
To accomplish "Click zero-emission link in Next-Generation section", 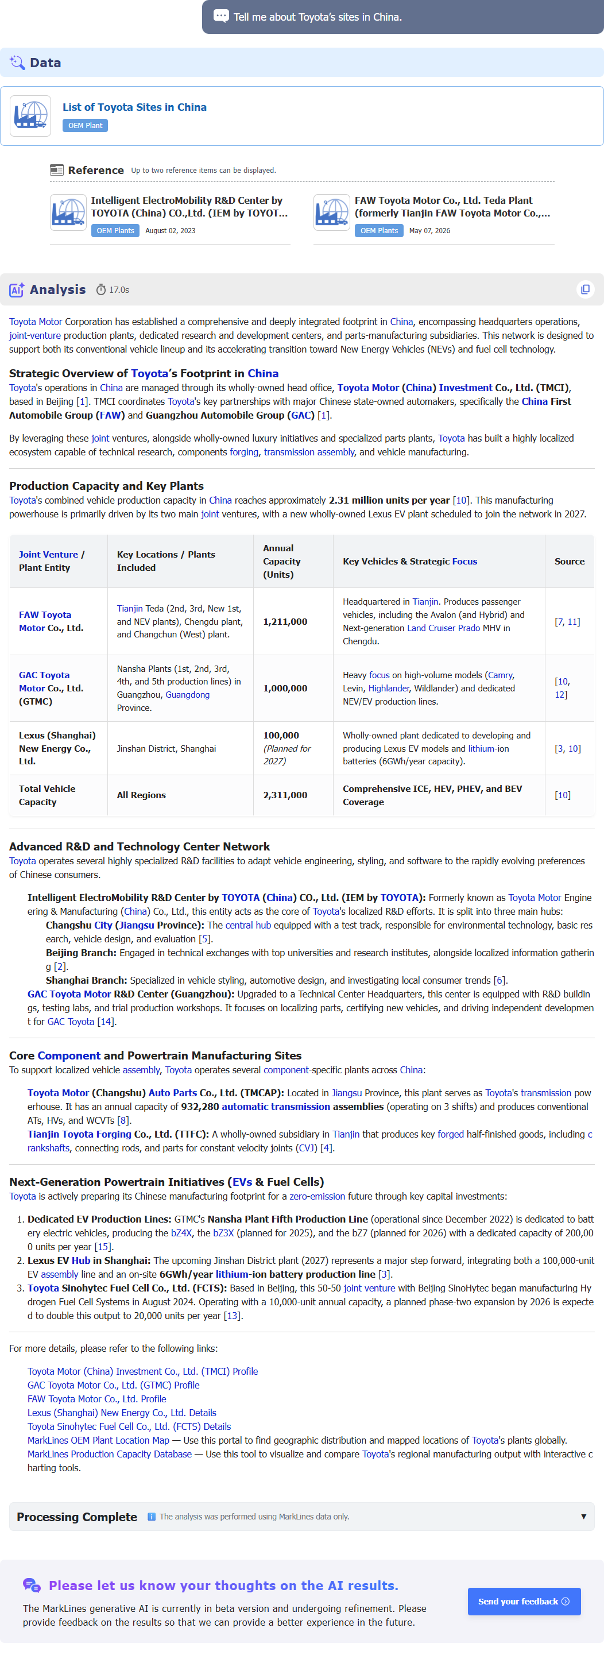I will (317, 1196).
